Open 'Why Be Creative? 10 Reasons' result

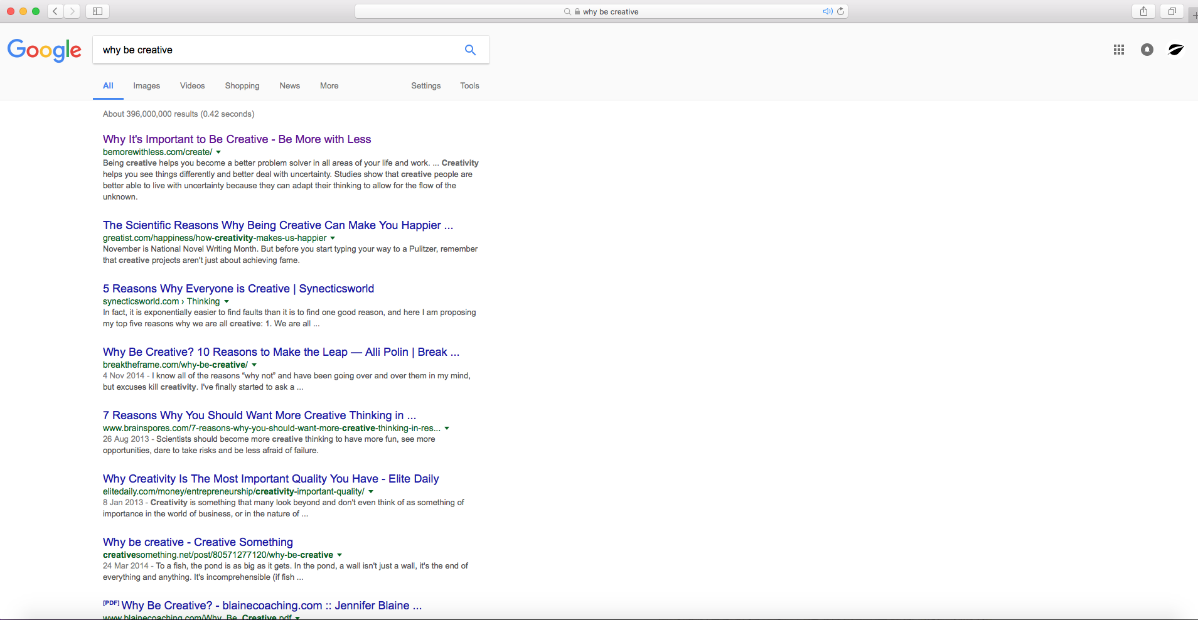point(281,352)
